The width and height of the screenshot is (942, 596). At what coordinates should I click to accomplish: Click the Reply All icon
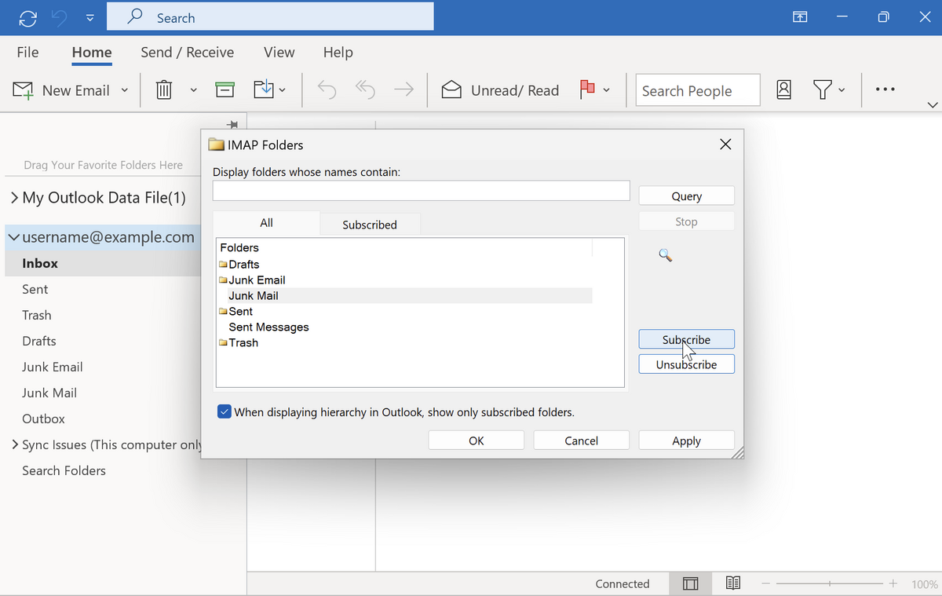click(x=365, y=90)
